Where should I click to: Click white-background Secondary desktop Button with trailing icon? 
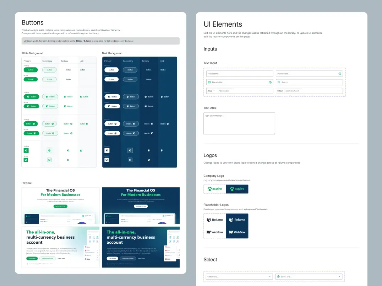[x=49, y=124]
